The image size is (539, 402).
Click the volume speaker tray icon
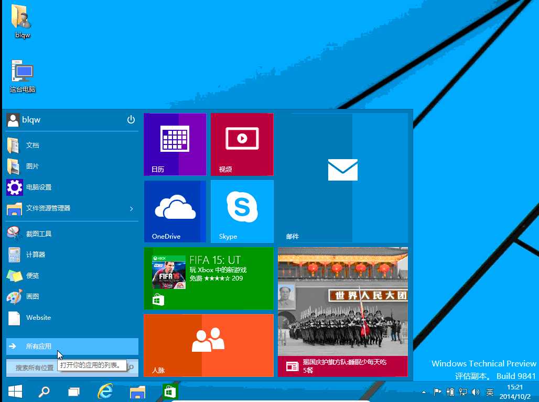pyautogui.click(x=476, y=392)
